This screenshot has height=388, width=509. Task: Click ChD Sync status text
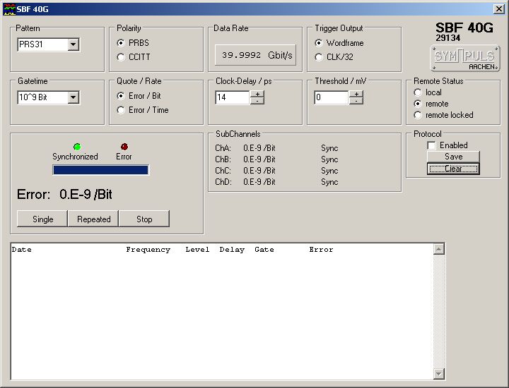(329, 182)
